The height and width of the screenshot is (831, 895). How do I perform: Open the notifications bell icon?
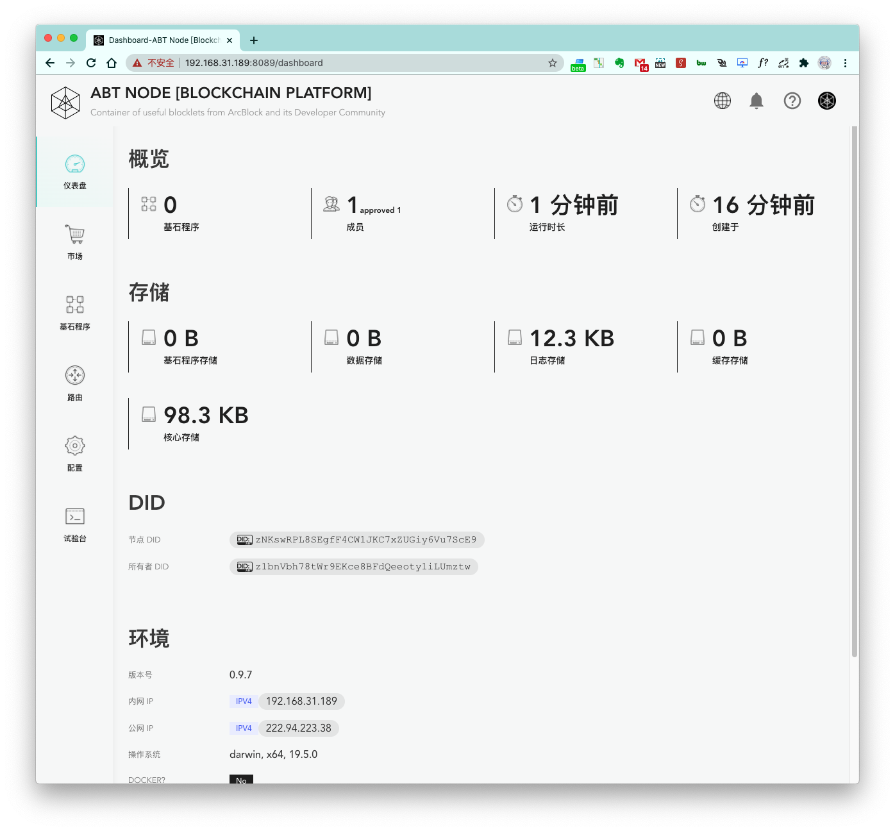(757, 101)
